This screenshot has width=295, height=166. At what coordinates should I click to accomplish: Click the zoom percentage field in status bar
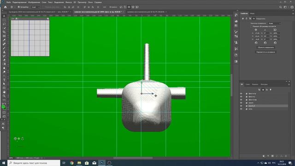point(11,158)
